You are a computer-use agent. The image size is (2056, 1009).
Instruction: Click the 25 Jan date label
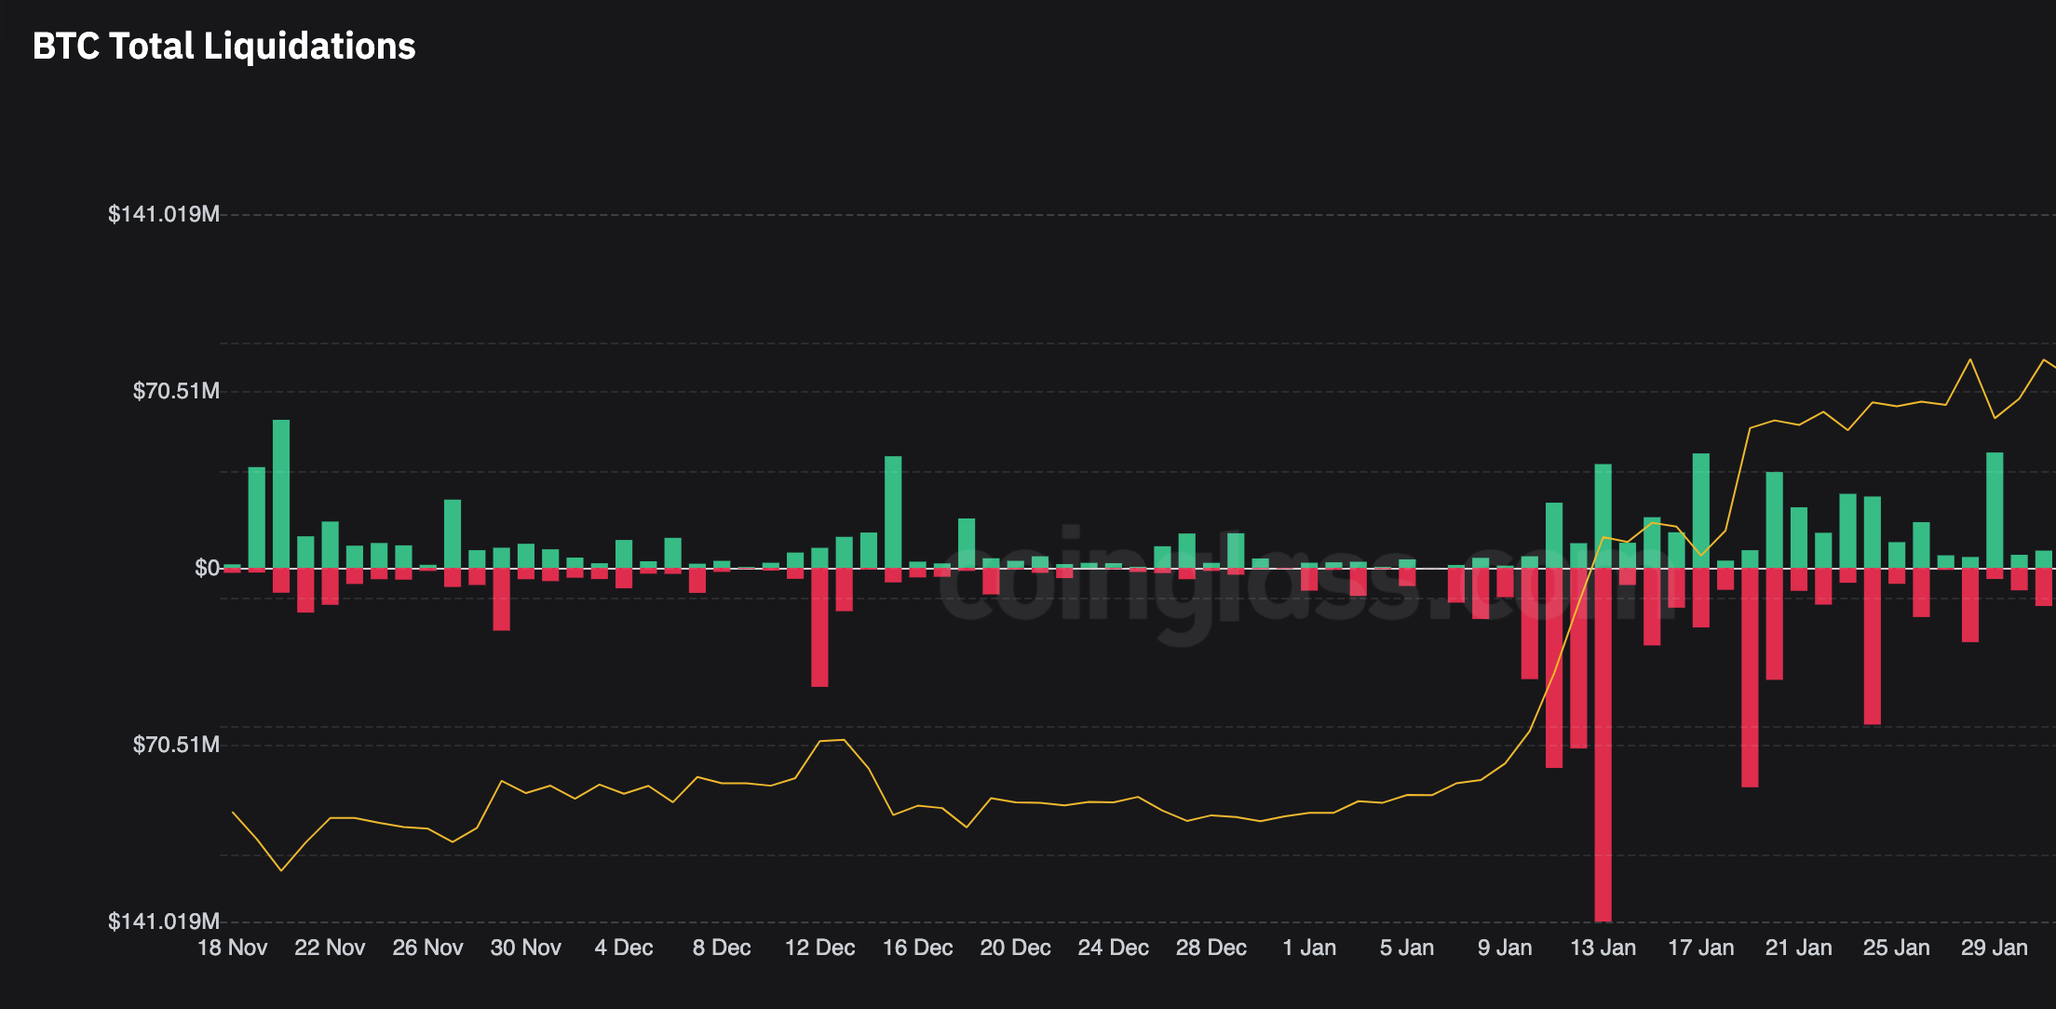[x=1896, y=948]
